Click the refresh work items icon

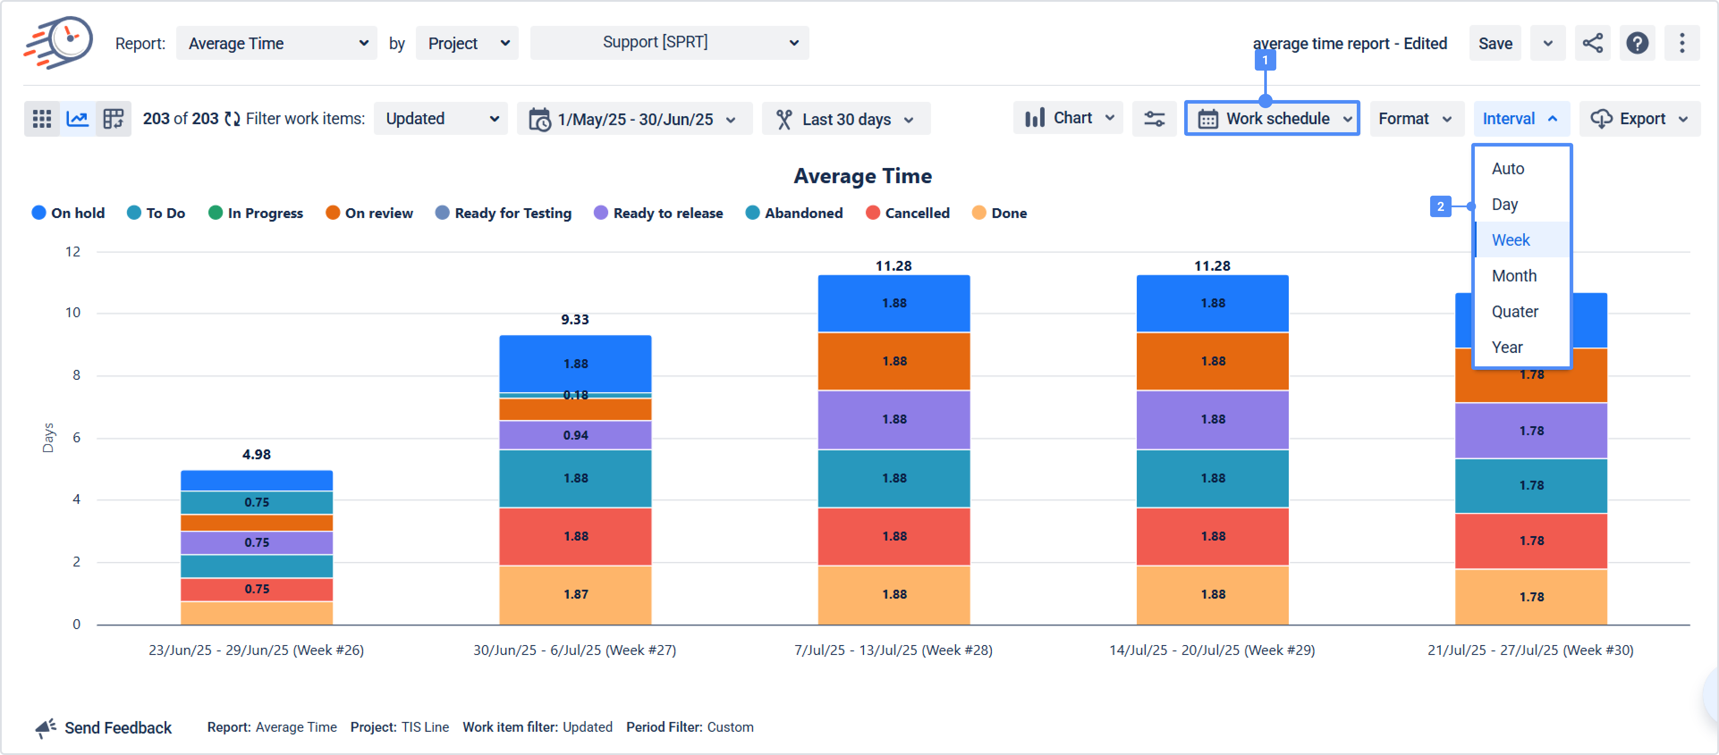[232, 119]
